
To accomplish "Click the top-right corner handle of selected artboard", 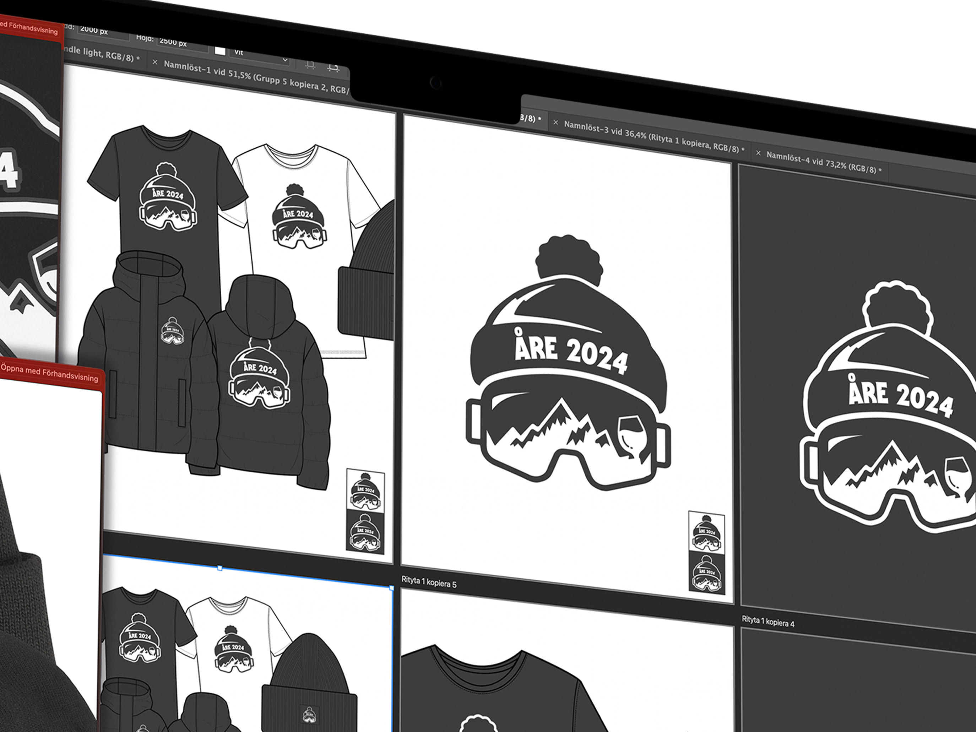I will 391,588.
